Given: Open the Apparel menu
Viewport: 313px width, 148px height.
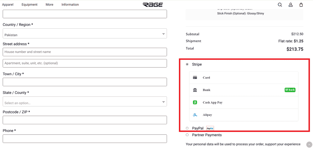Looking at the screenshot, I should (x=8, y=5).
